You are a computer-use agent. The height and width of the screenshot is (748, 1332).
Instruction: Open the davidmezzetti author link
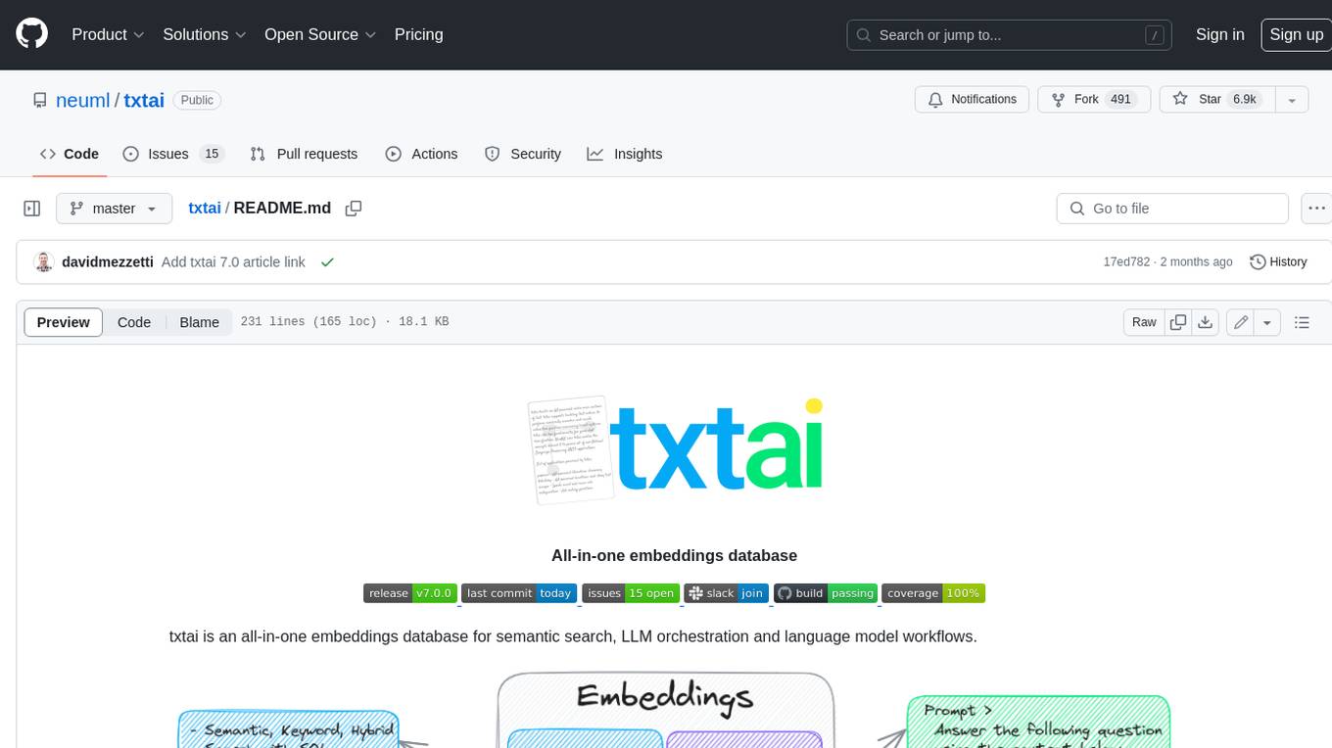(x=108, y=262)
